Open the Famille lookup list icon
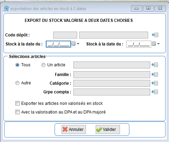The image size is (169, 142). click(x=155, y=74)
